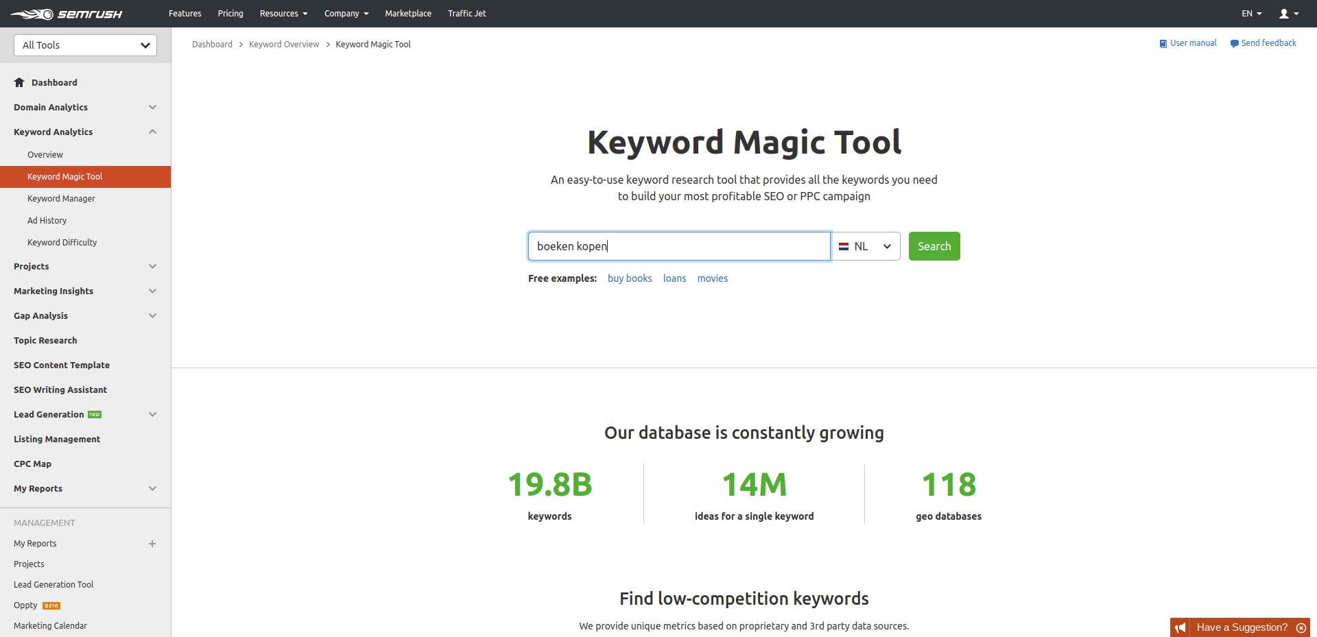This screenshot has height=637, width=1317.
Task: Open Oppty in Management section
Action: [25, 605]
